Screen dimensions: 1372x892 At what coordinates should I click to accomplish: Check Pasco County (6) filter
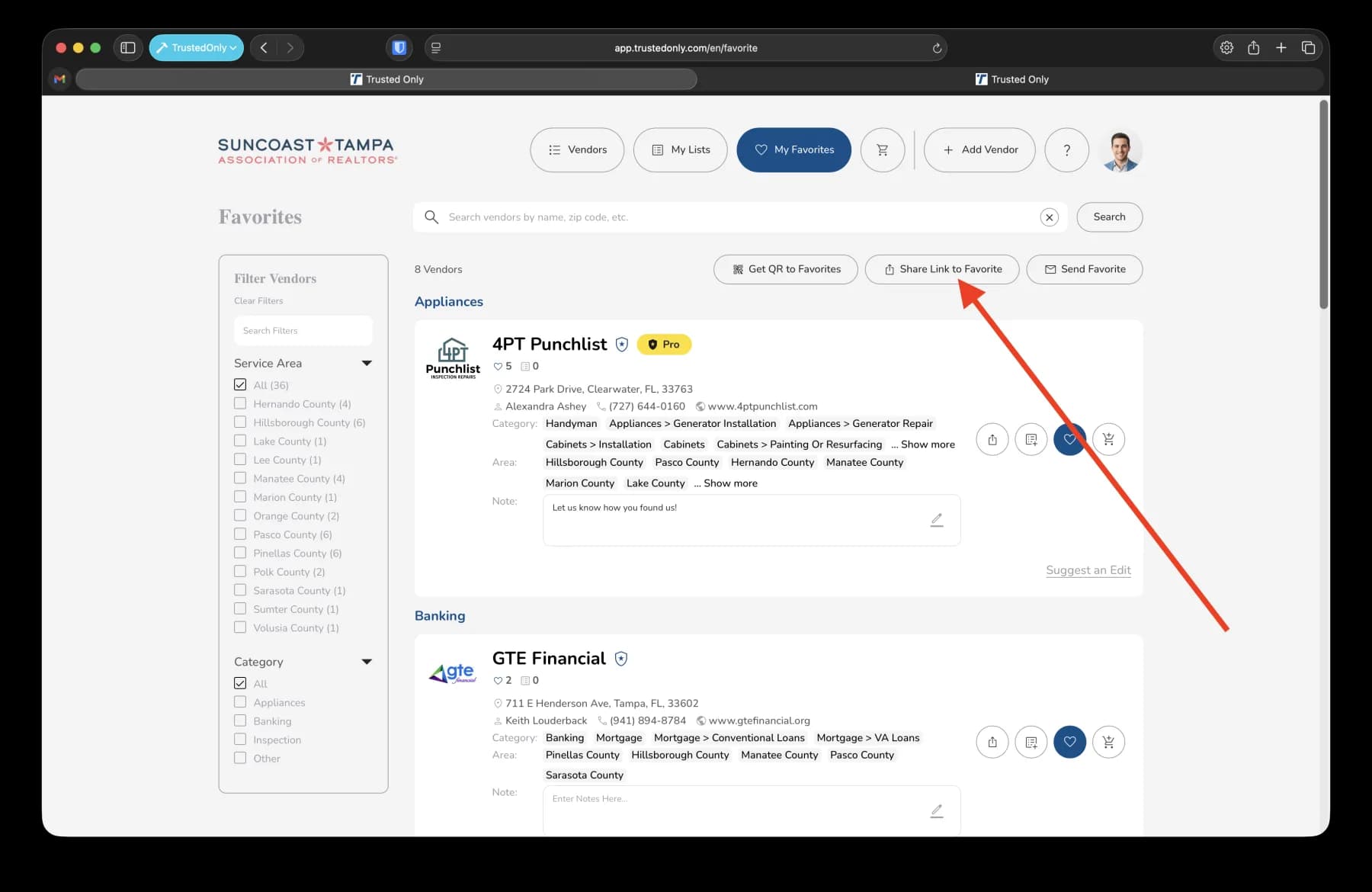240,534
